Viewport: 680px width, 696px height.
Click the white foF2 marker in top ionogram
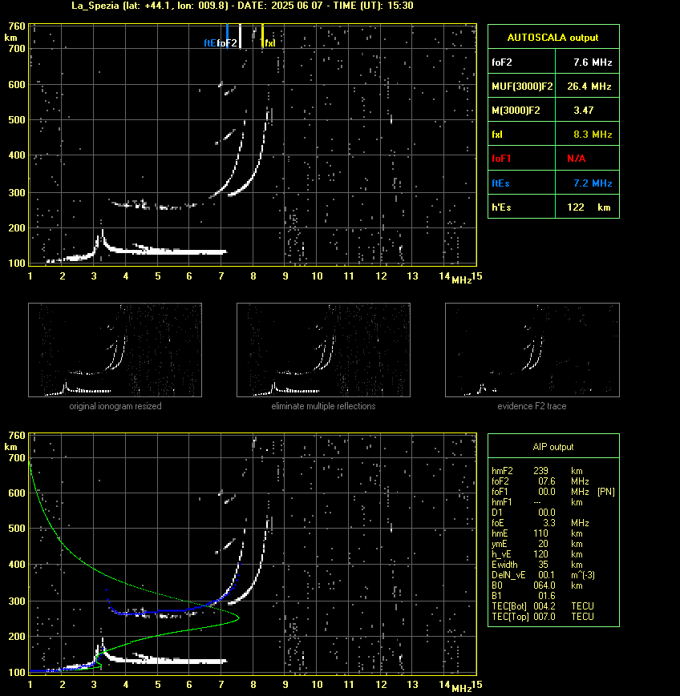click(240, 36)
